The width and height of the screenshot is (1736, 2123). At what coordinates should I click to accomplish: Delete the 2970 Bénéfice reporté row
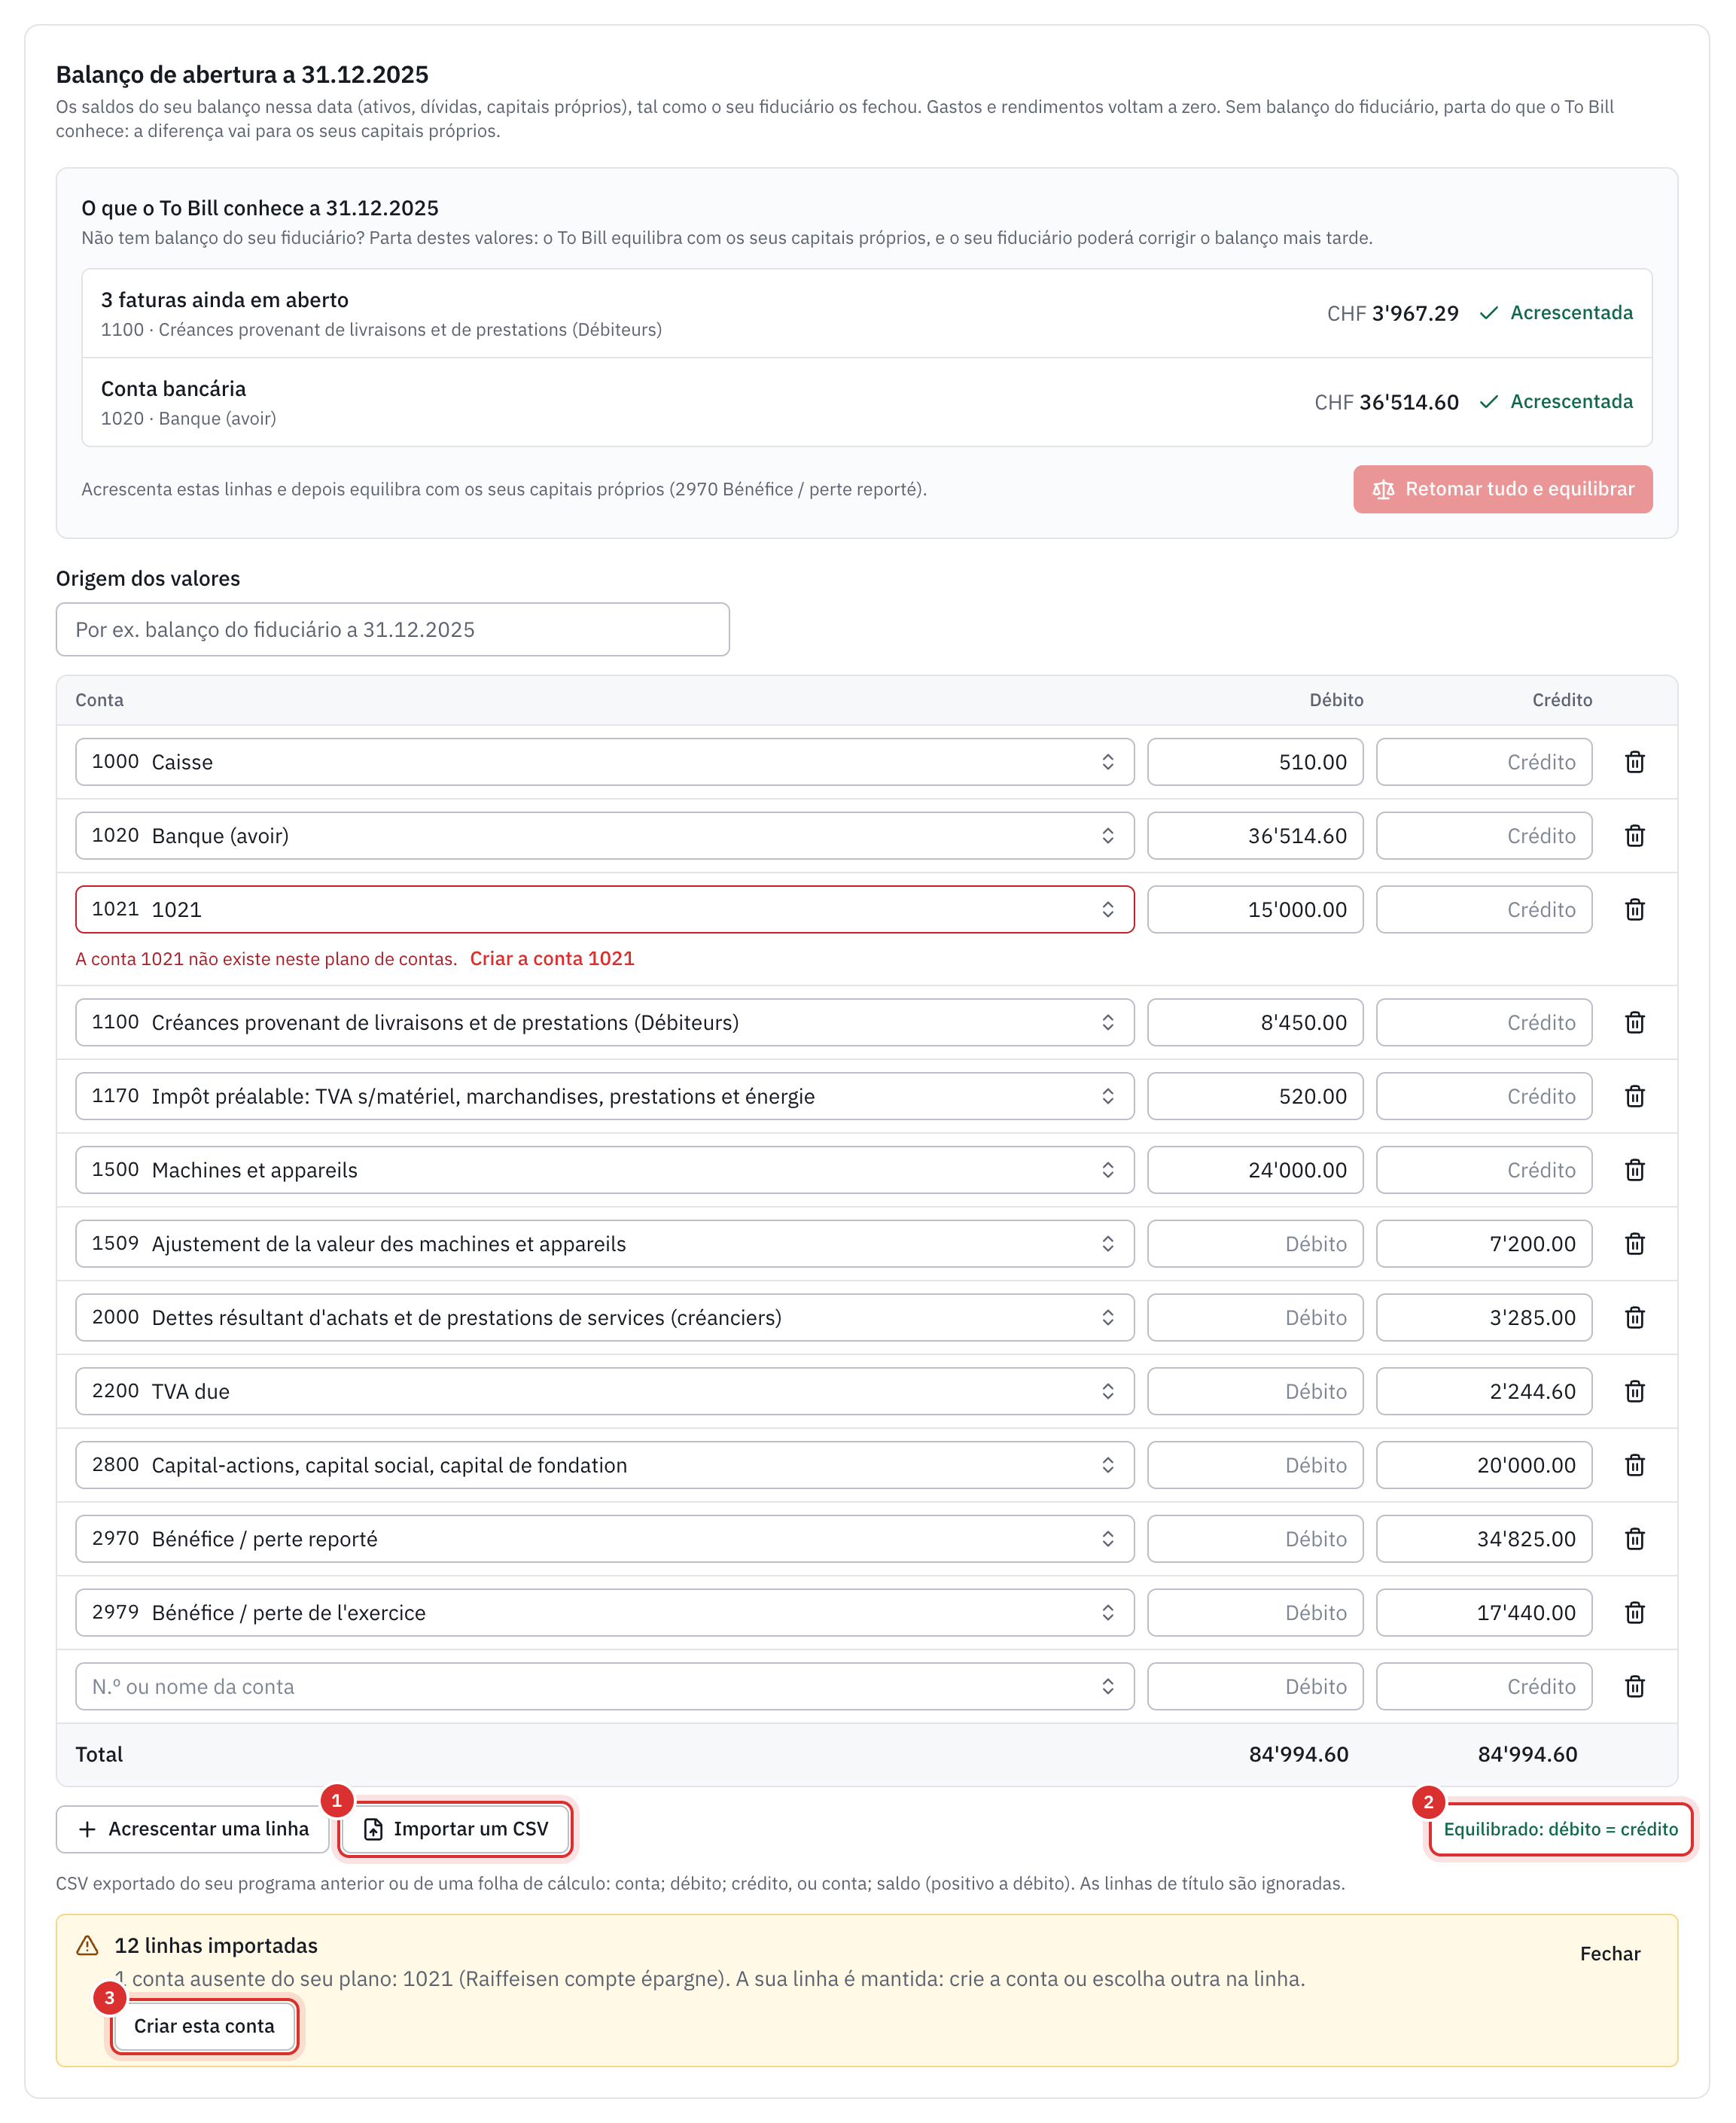click(1634, 1539)
